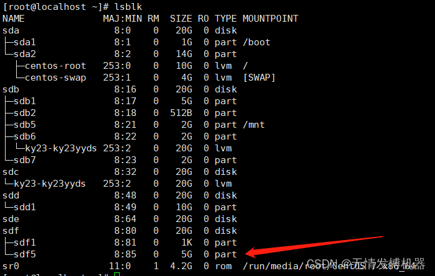
Task: Select the centos-swap lvm name
Action: click(55, 78)
